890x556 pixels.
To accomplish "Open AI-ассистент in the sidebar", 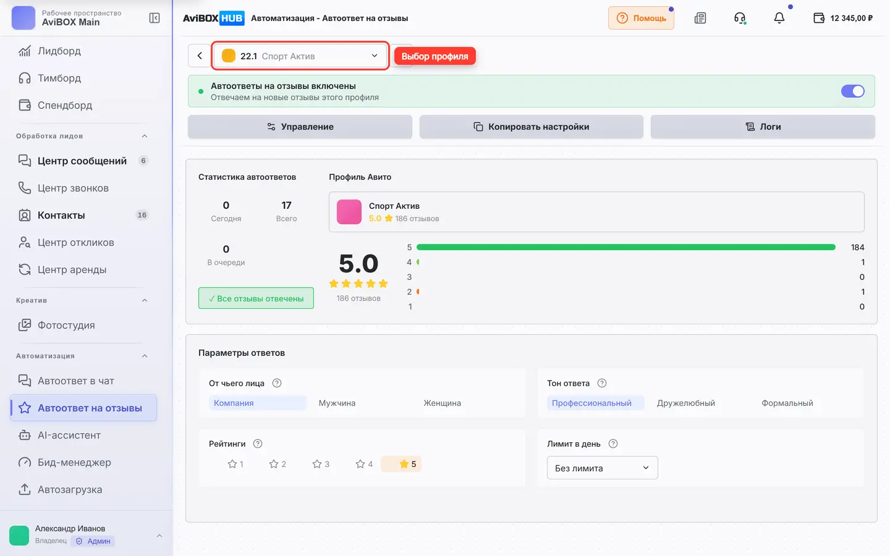I will [x=83, y=435].
